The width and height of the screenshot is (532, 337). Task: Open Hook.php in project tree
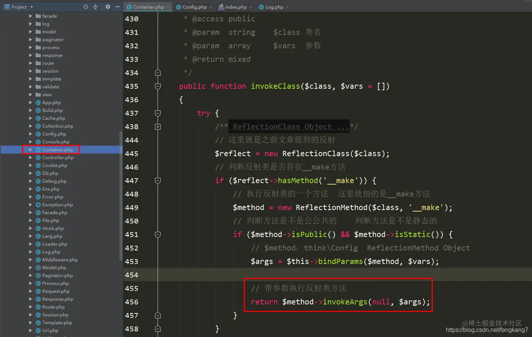(x=53, y=228)
